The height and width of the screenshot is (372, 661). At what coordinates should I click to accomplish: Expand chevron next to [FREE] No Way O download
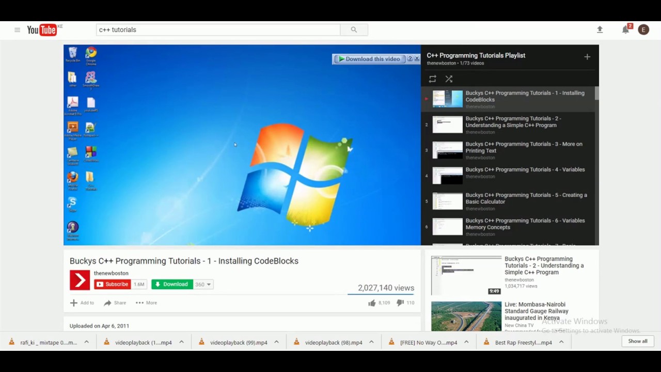coord(466,342)
